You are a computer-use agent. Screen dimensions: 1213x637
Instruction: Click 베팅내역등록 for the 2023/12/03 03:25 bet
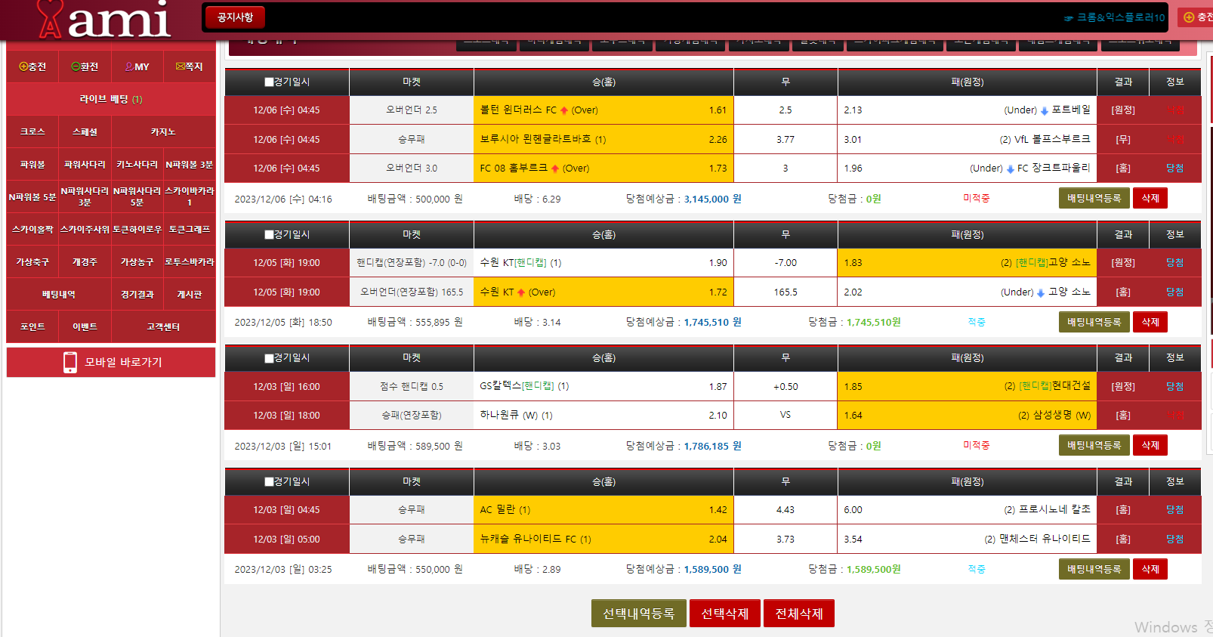tap(1094, 569)
